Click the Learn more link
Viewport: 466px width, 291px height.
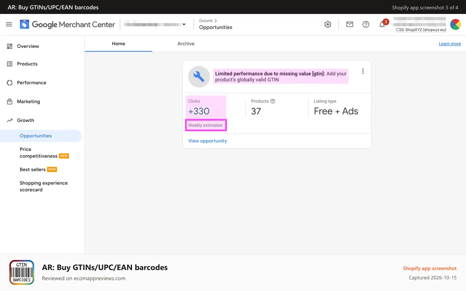450,44
